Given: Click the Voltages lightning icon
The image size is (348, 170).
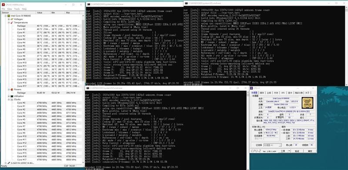Looking at the screenshot, I should (12, 19).
